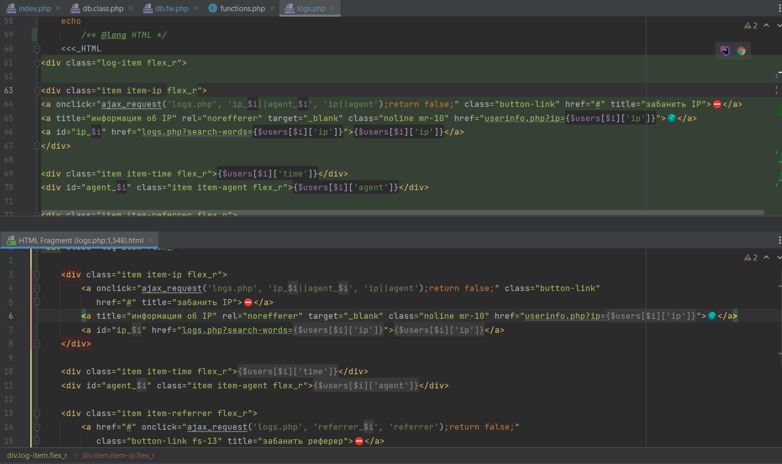
Task: Click ajax_request on fragment line 14
Action: [217, 427]
